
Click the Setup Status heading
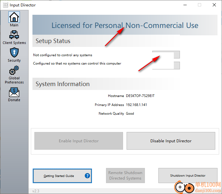click(53, 41)
